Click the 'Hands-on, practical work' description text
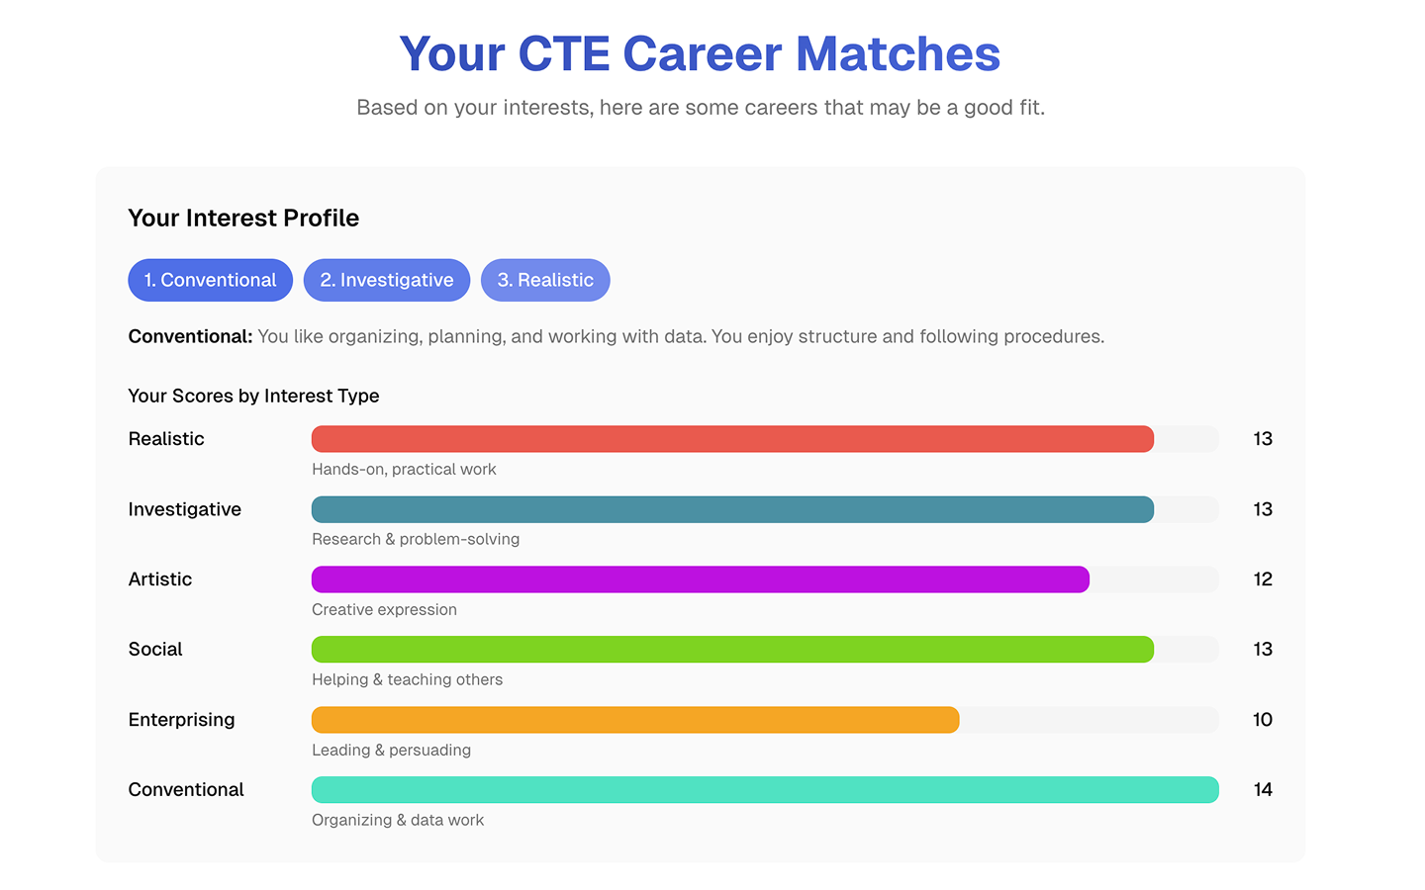 (x=404, y=469)
